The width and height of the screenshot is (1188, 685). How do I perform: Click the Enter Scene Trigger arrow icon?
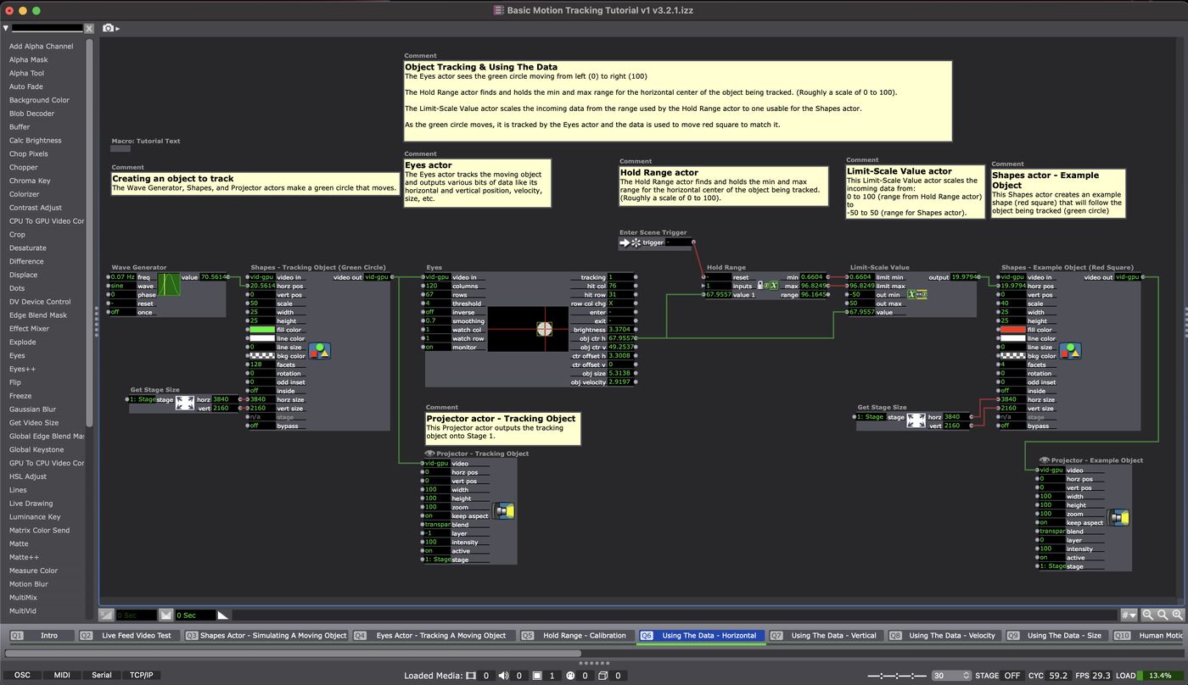(625, 242)
